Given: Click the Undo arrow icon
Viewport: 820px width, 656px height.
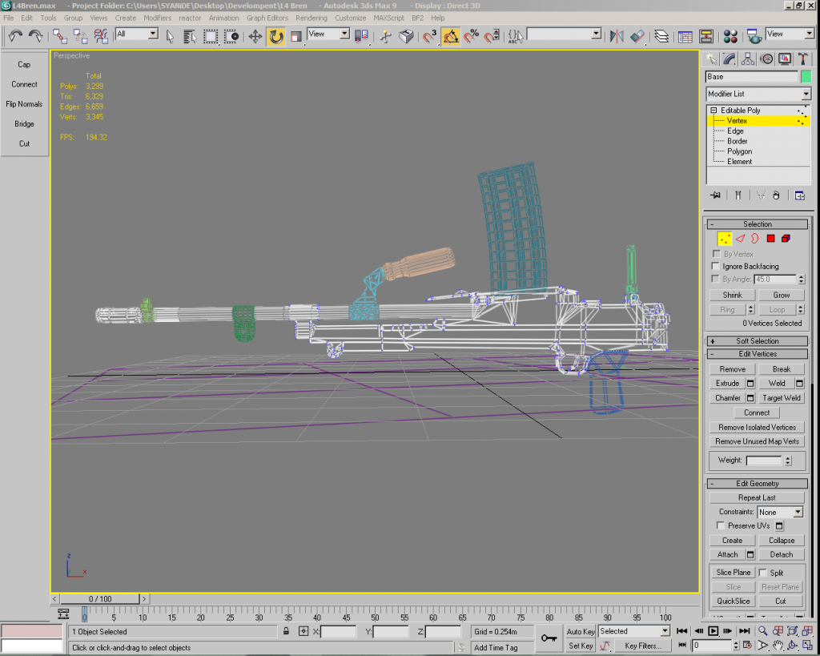Looking at the screenshot, I should (15, 36).
